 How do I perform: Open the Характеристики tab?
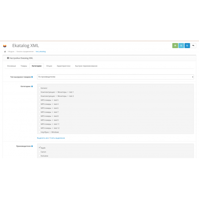pyautogui.click(x=64, y=66)
